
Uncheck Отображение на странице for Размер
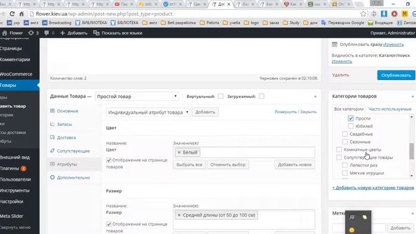(x=109, y=224)
